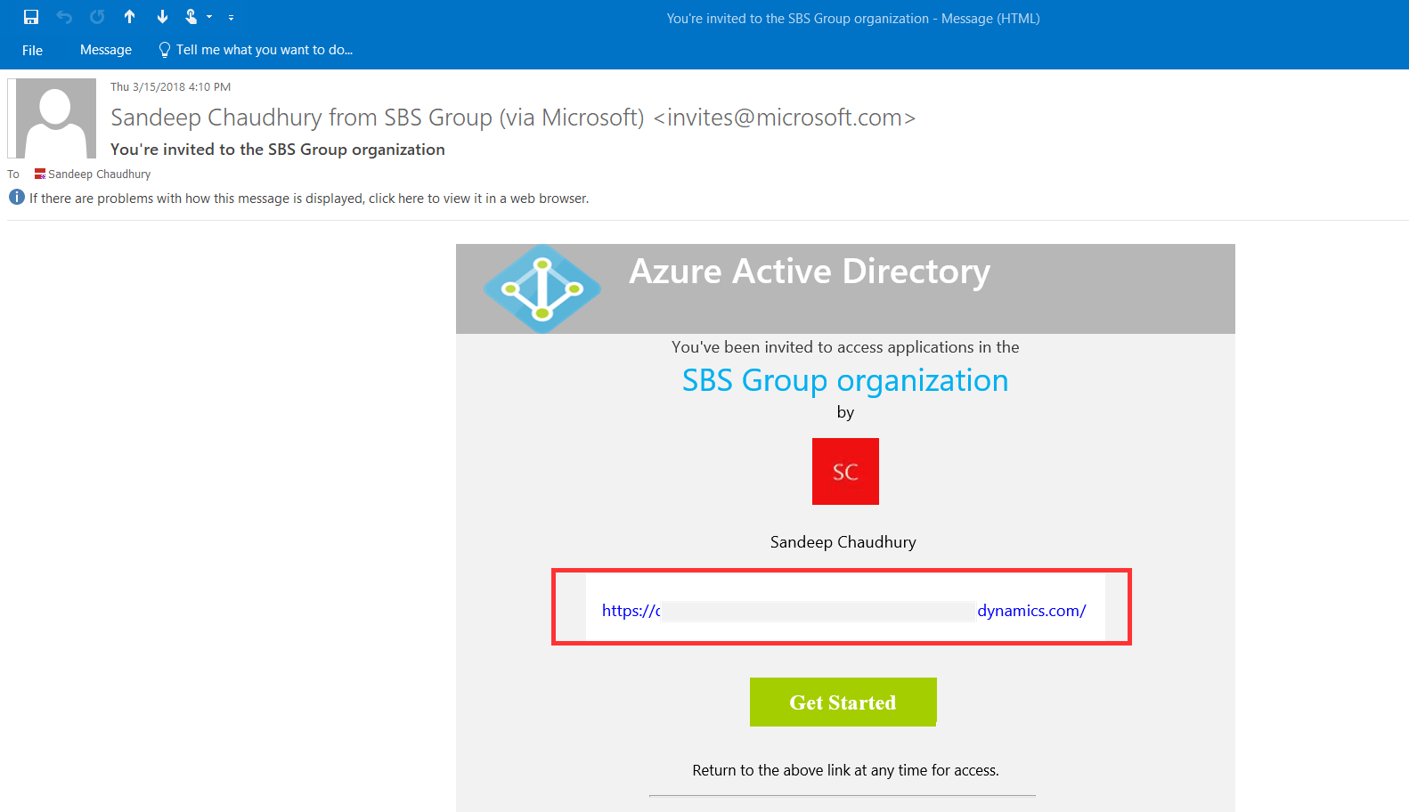Viewport: 1409px width, 812px height.
Task: Click the Redo circular arrow icon
Action: click(97, 17)
